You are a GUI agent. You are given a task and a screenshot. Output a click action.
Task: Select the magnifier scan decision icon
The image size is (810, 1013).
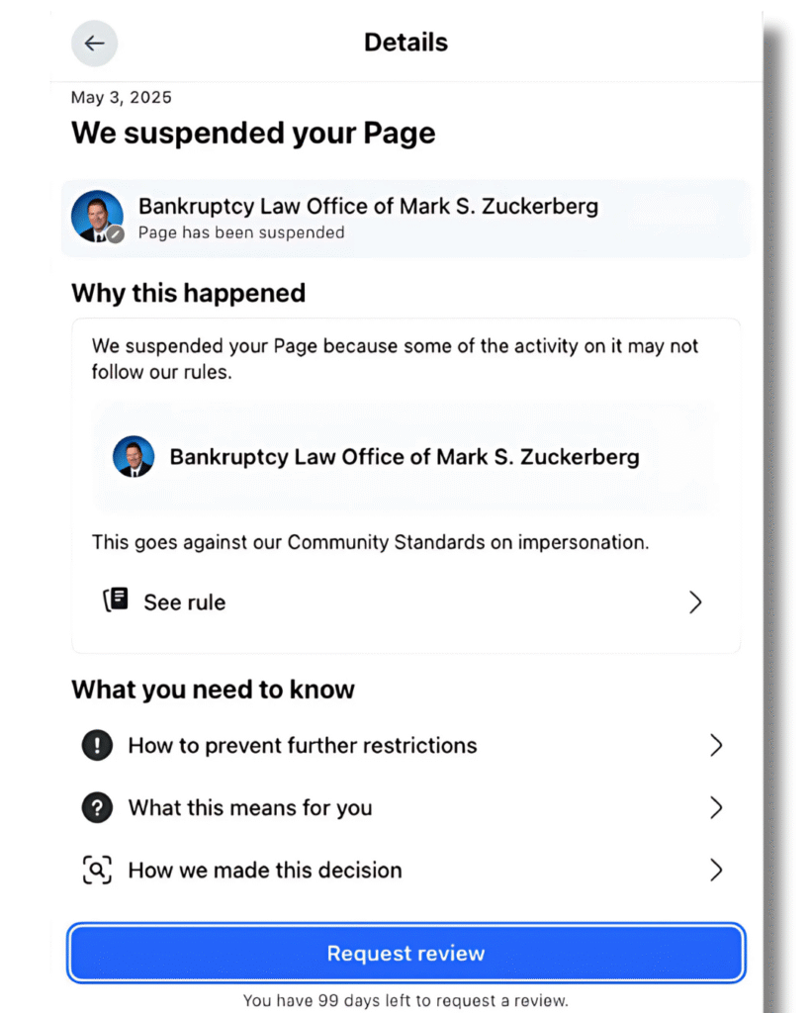96,871
